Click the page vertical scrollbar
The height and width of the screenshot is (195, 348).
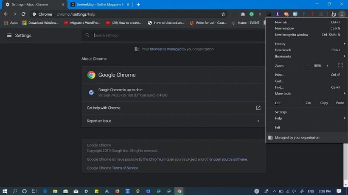[x=345, y=163]
